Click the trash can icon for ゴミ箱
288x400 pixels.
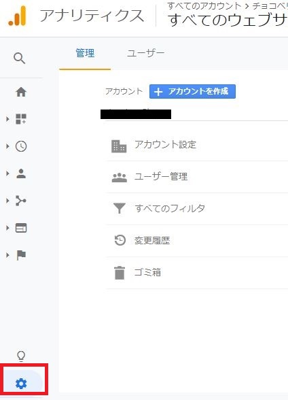[120, 273]
